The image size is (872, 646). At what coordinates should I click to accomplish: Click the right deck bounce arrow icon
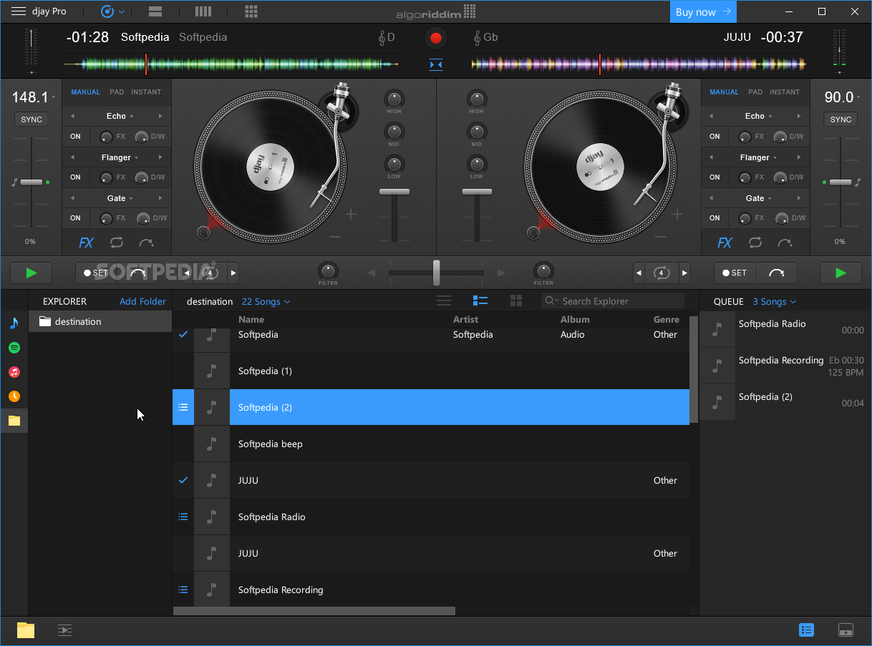(785, 243)
